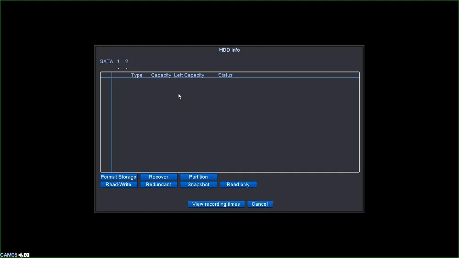Screen dimensions: 459x258
Task: Click the HDD Info title
Action: [229, 50]
